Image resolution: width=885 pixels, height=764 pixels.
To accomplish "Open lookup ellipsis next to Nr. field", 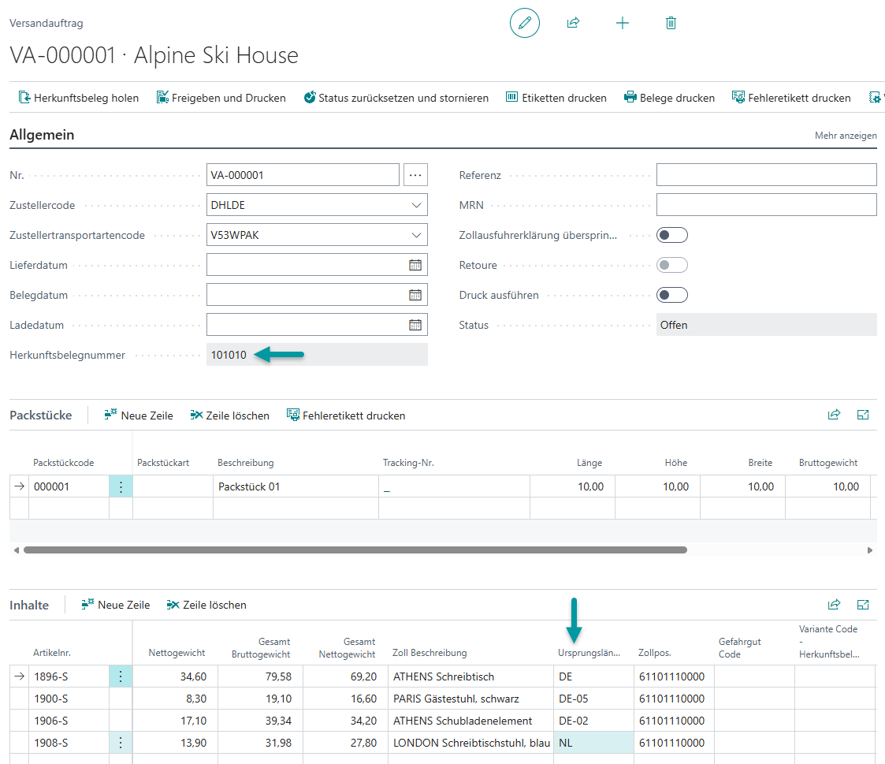I will coord(415,175).
